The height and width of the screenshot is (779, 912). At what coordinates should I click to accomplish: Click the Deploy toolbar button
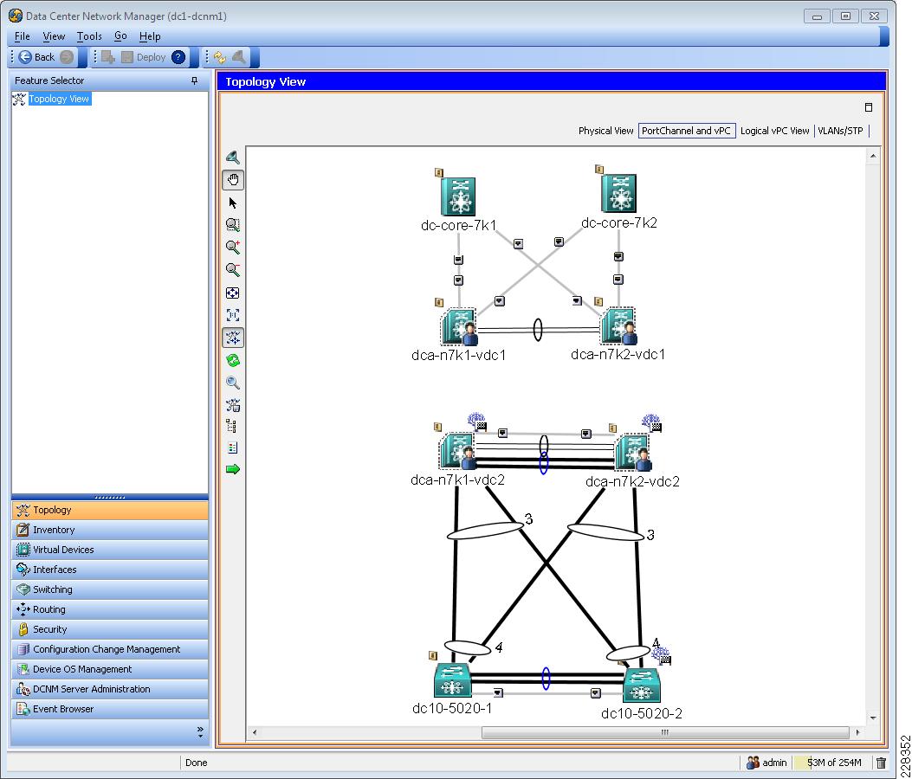pyautogui.click(x=144, y=57)
